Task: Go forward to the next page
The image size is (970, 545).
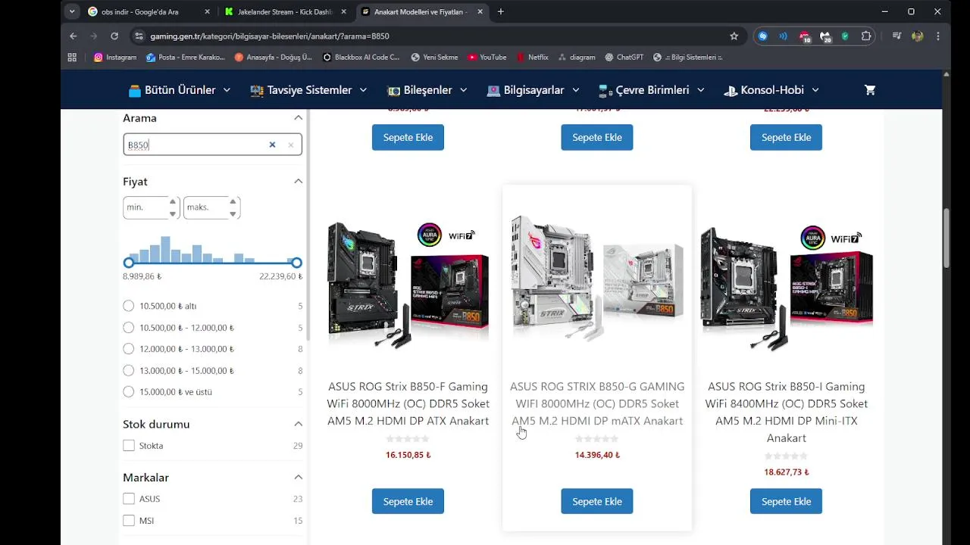Action: tap(94, 36)
